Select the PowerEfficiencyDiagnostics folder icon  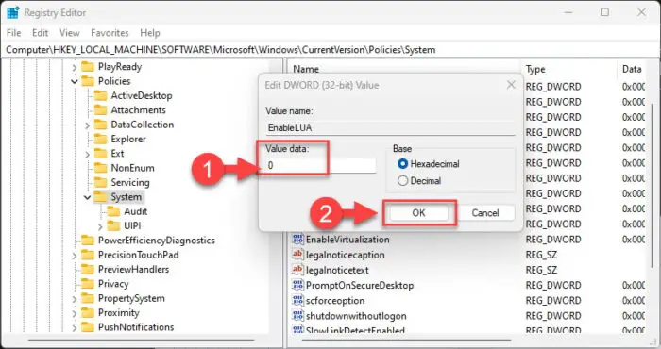[x=88, y=241]
